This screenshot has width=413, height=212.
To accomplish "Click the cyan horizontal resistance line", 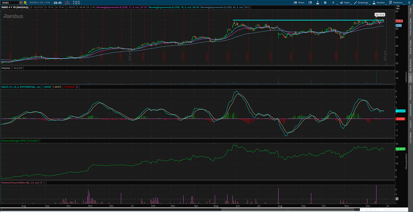I will click(308, 20).
